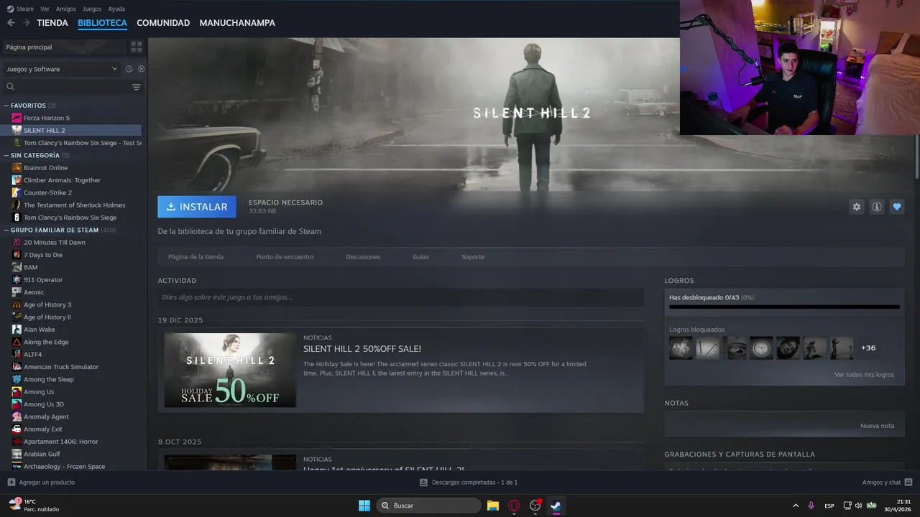This screenshot has height=517, width=920.
Task: Open the Amigos menu
Action: pos(66,9)
